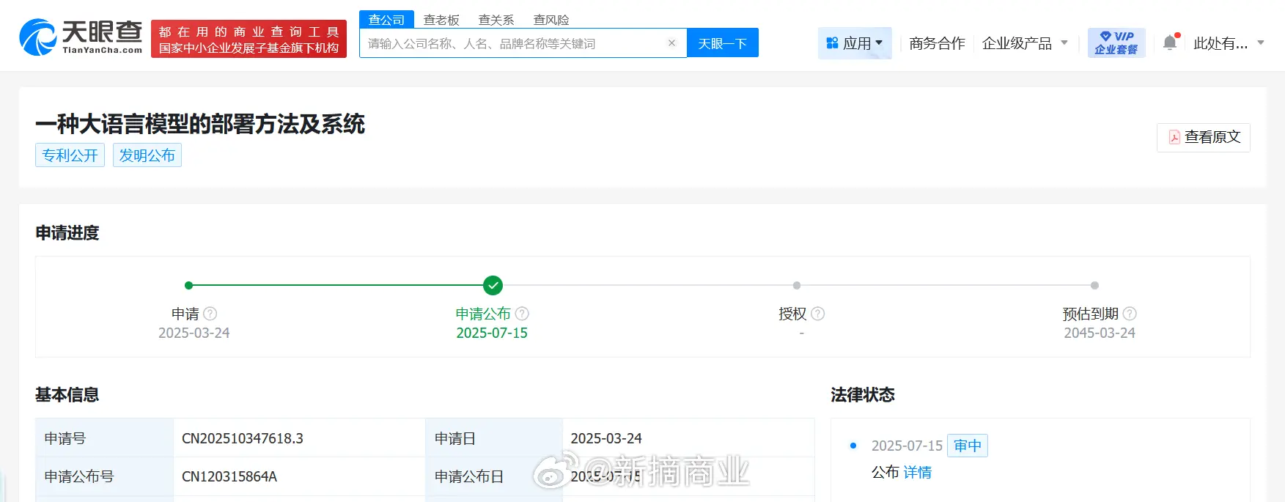Click the 预估到期 progress dot

(x=1094, y=285)
